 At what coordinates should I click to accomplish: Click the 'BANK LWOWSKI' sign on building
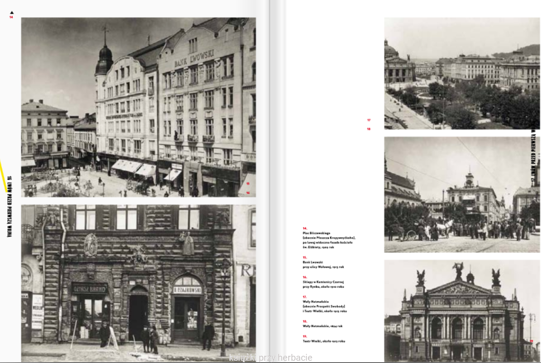coord(194,59)
